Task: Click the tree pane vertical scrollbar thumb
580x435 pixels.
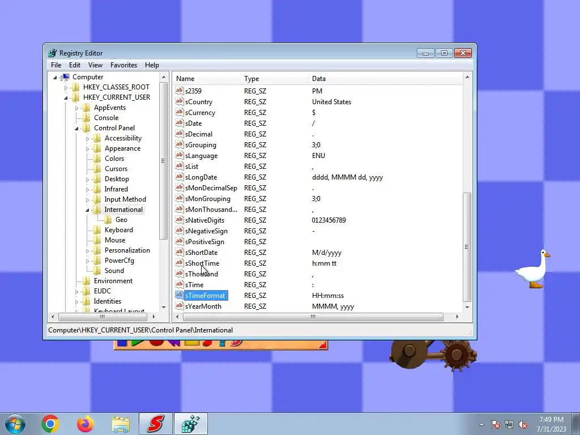Action: coord(163,161)
